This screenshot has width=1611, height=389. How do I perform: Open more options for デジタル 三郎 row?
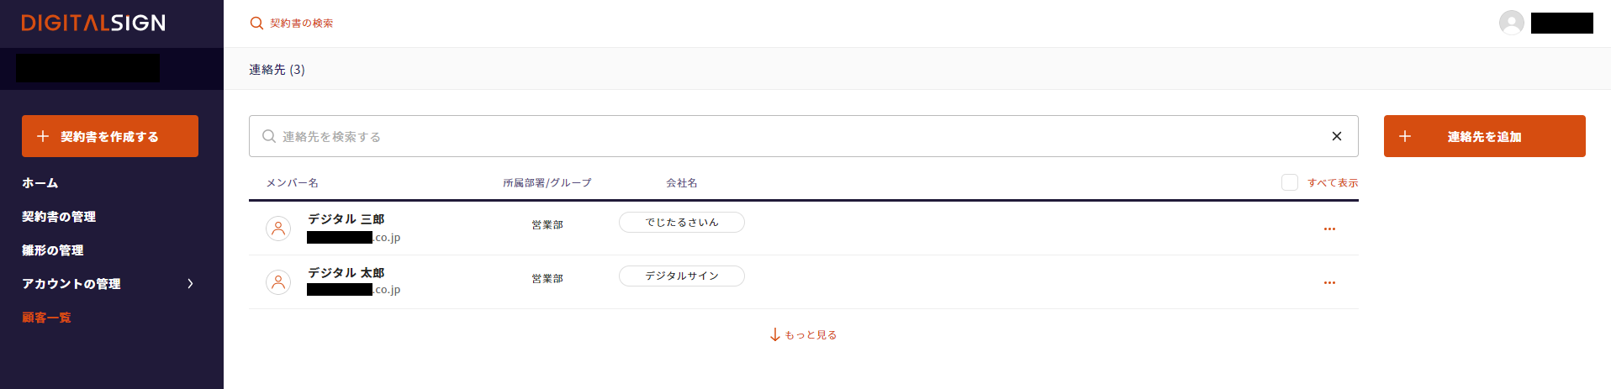point(1328,229)
